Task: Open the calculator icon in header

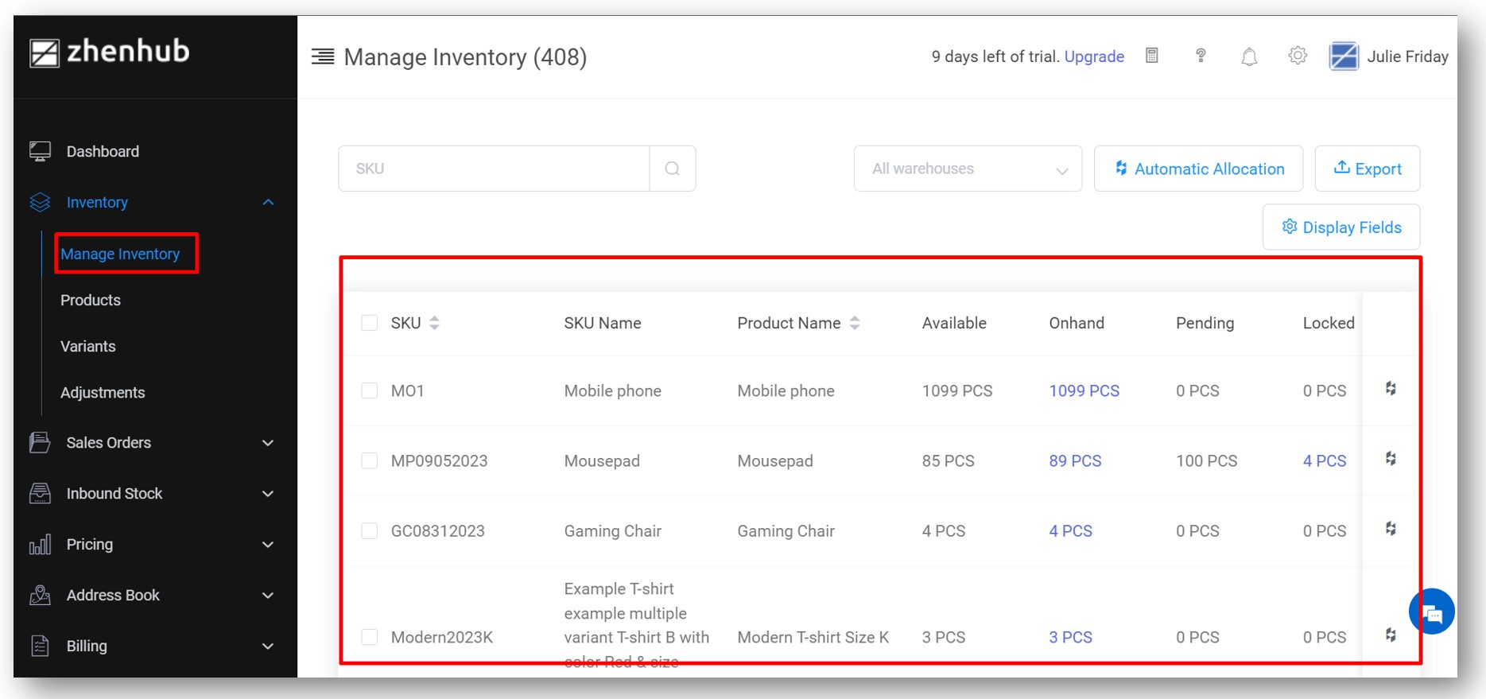Action: (1151, 56)
